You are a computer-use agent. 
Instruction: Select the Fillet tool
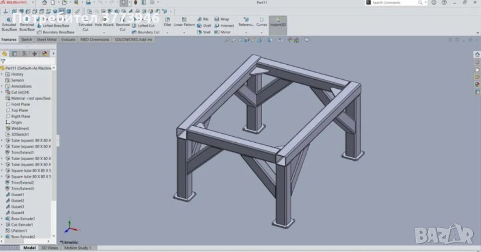coord(167,23)
